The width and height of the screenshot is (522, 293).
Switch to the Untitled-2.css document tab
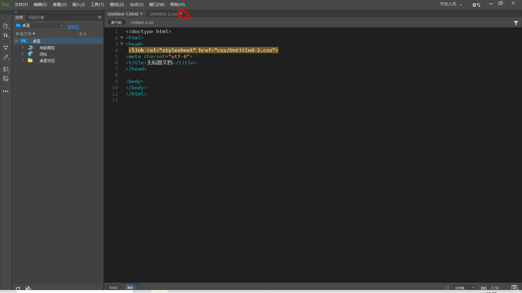[163, 14]
